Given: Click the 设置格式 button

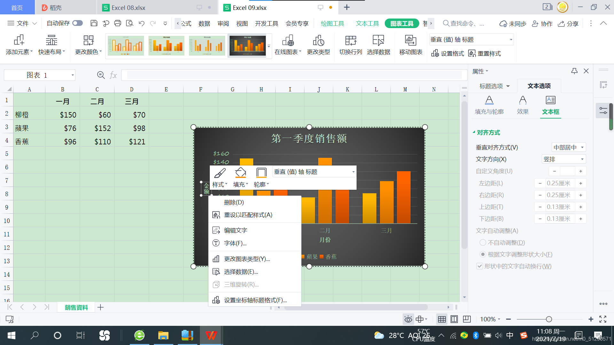Looking at the screenshot, I should (x=448, y=54).
